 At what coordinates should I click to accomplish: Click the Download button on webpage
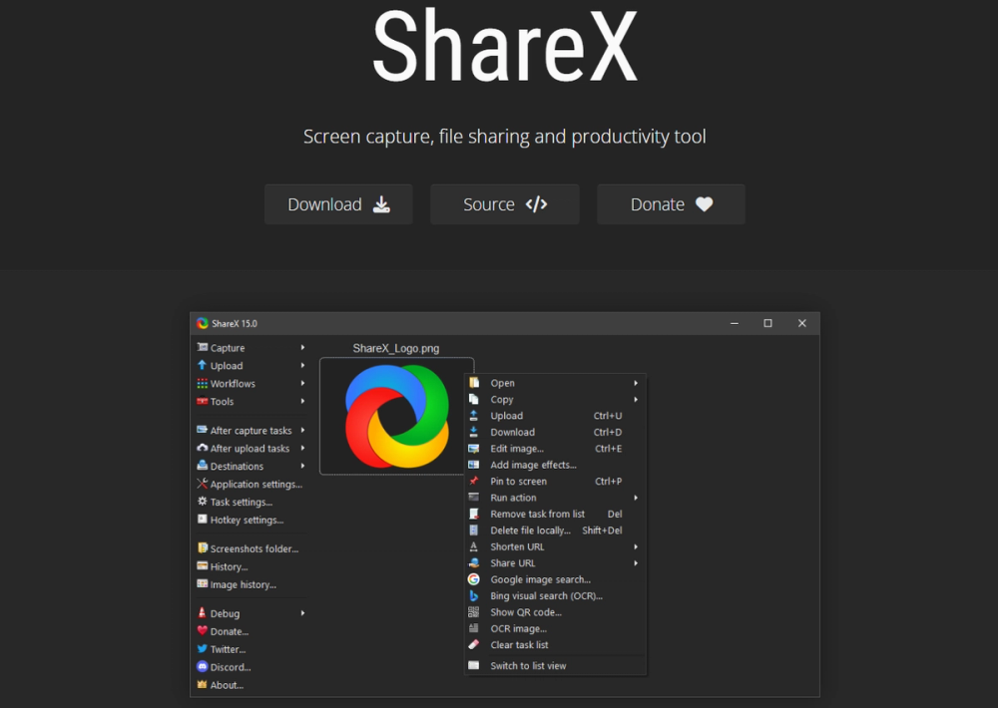[338, 204]
